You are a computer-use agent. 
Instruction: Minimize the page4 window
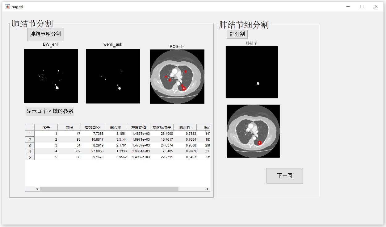pos(348,6)
